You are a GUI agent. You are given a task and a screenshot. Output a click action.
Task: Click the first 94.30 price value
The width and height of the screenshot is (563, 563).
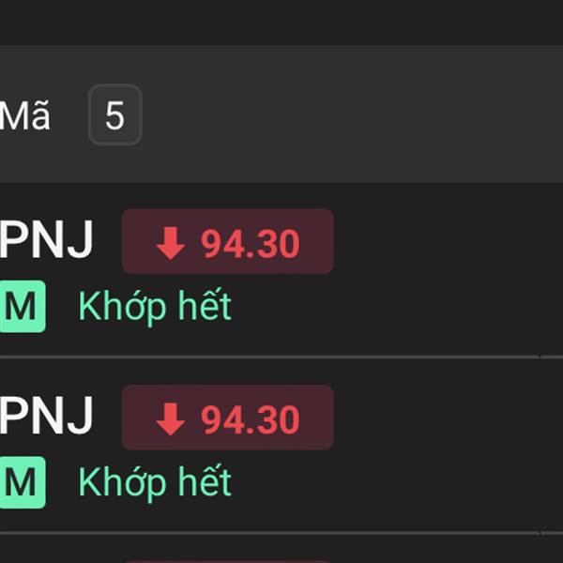coord(250,244)
